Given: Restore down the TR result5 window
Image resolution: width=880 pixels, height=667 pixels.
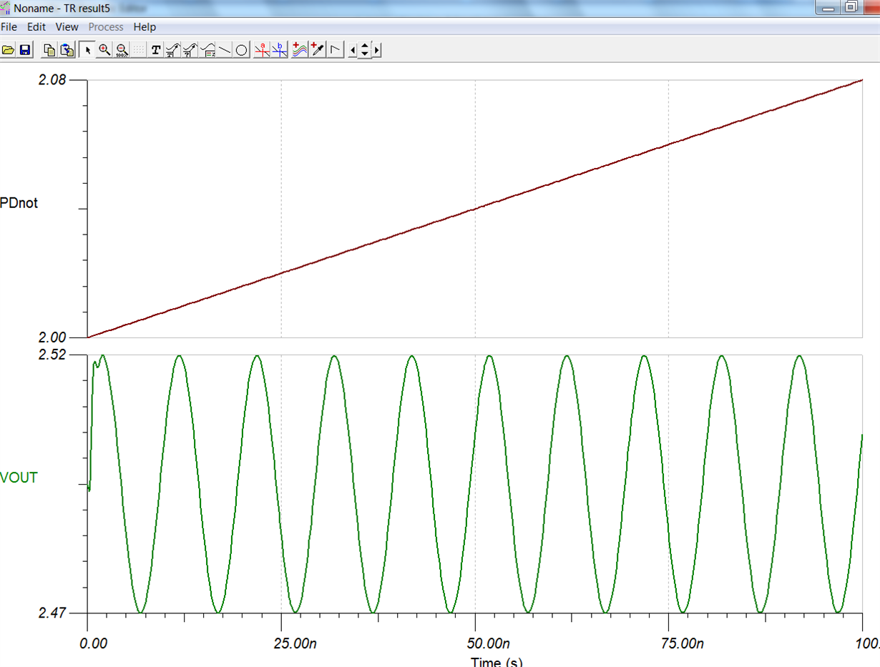Looking at the screenshot, I should pos(851,7).
